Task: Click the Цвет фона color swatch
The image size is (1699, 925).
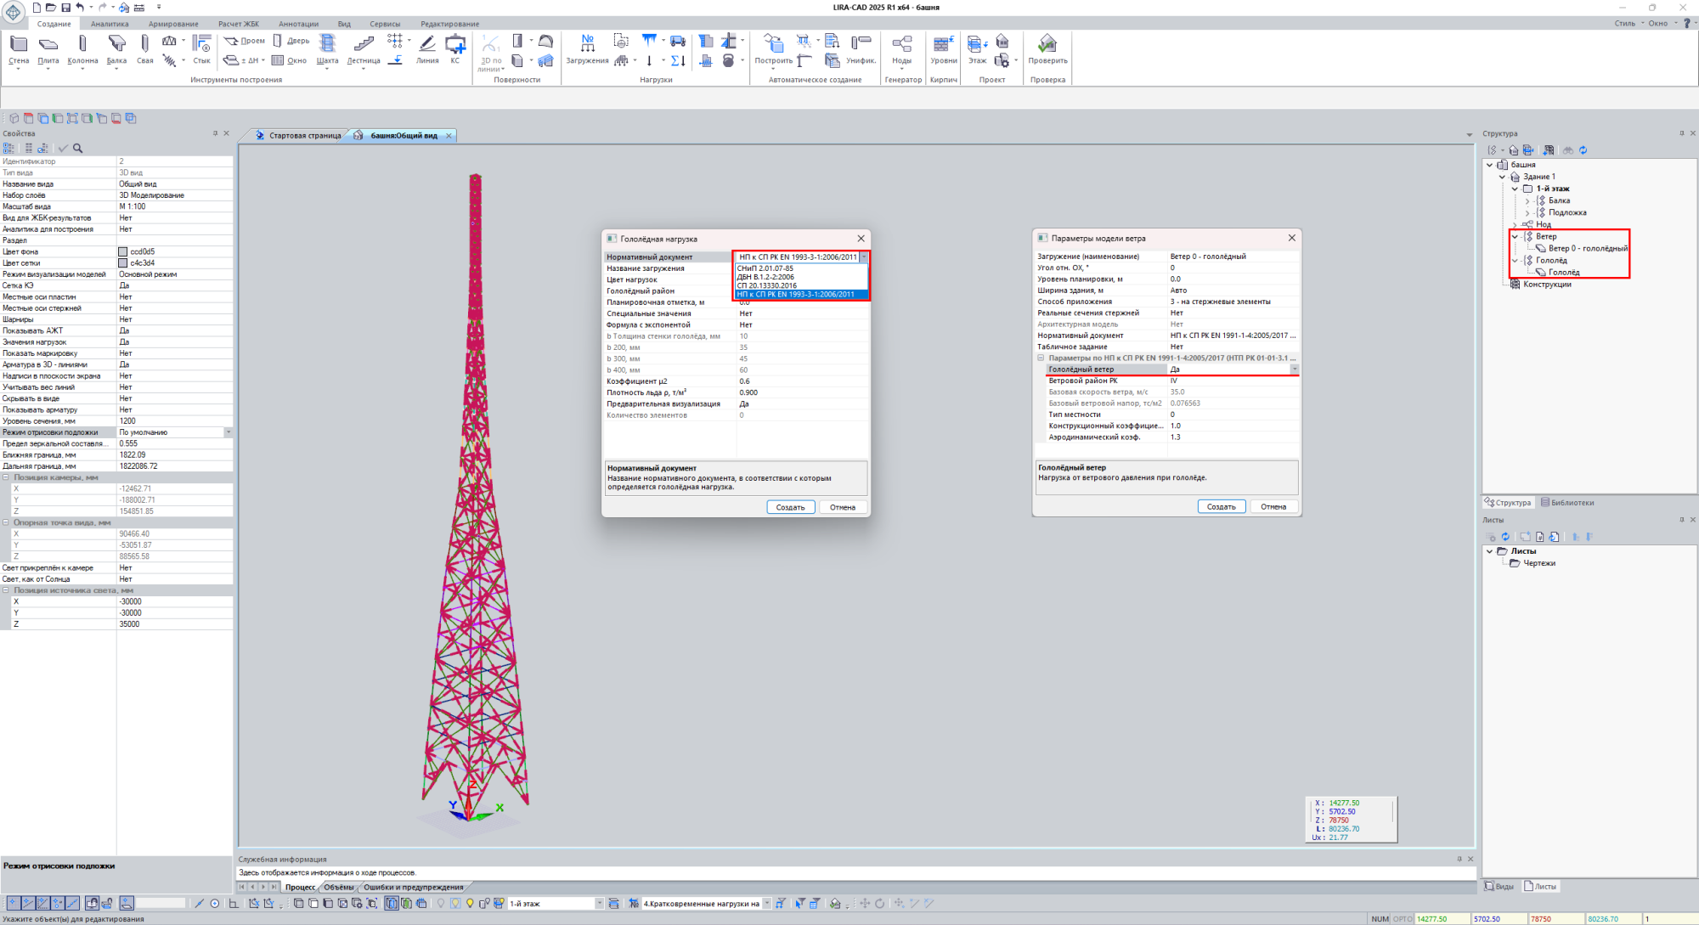Action: [123, 251]
